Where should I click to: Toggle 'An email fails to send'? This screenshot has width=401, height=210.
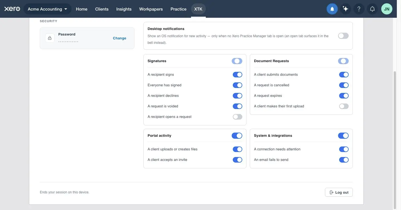coord(344,160)
